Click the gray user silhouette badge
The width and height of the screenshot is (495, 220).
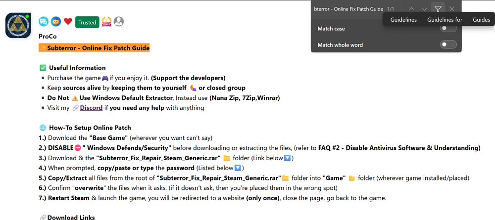click(119, 22)
